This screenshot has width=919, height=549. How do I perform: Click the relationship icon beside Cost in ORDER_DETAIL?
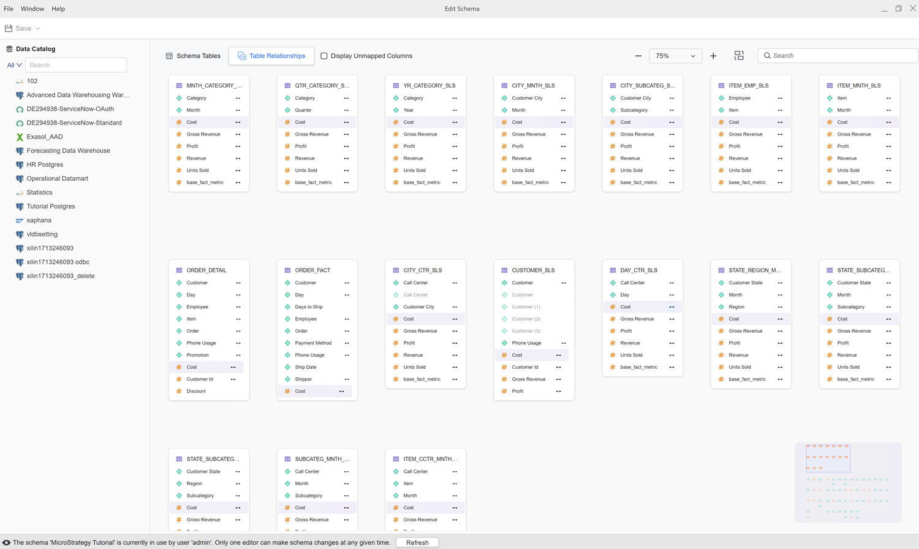point(233,367)
